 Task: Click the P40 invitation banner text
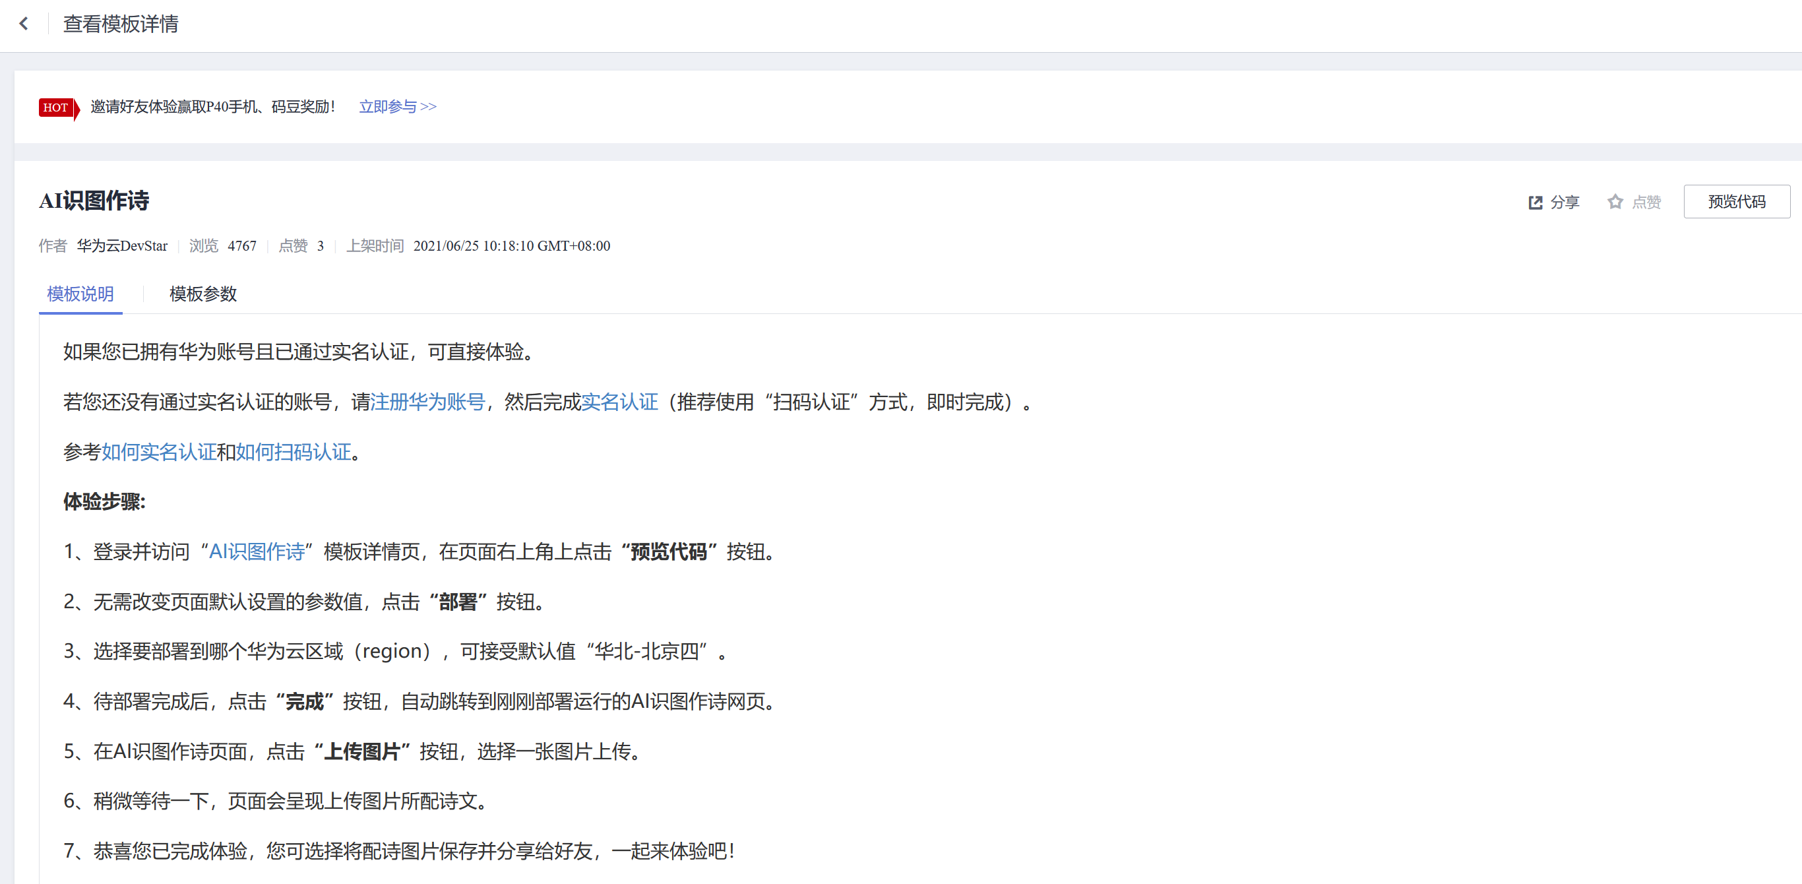click(x=212, y=107)
